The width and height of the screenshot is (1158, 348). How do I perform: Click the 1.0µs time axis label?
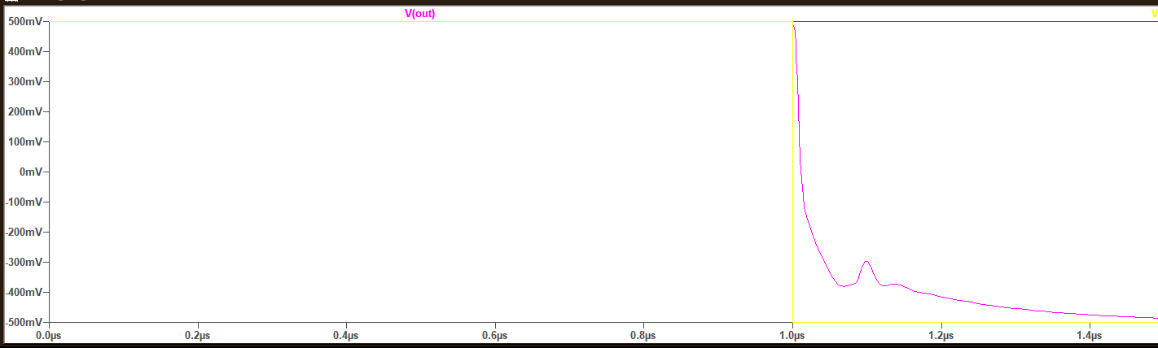(x=792, y=336)
